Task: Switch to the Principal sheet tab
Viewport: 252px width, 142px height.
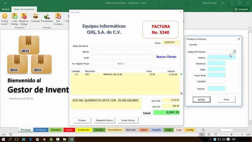Action: (x=26, y=130)
